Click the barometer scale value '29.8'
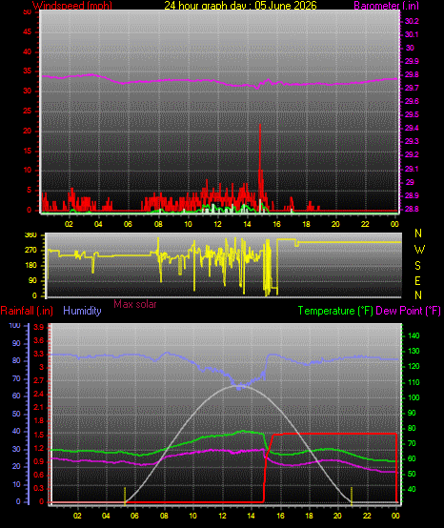This screenshot has width=444, height=528. point(412,74)
